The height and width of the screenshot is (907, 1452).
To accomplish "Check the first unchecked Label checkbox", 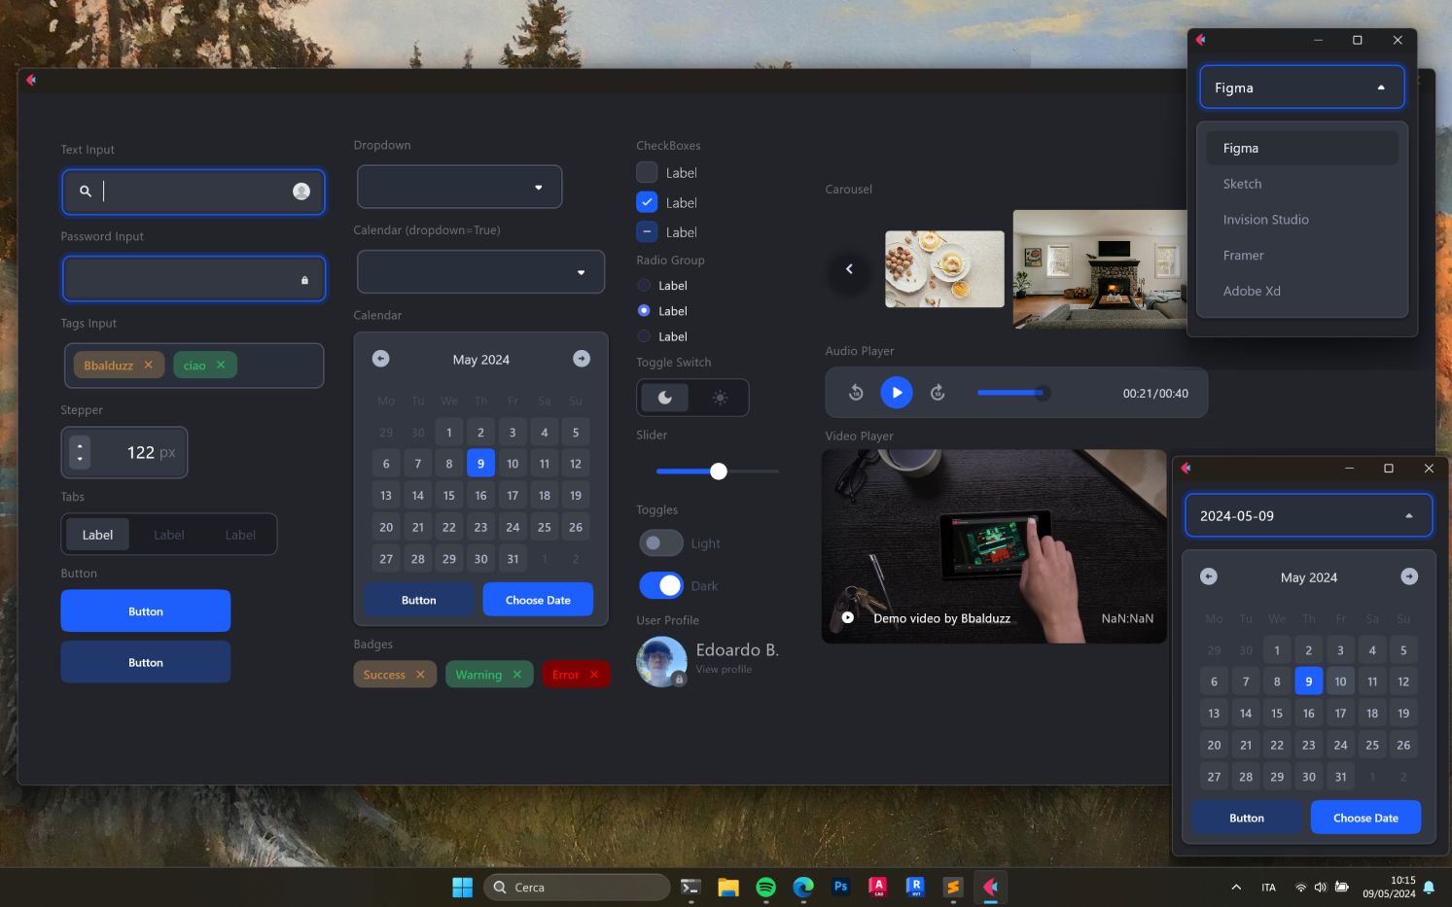I will 647,173.
